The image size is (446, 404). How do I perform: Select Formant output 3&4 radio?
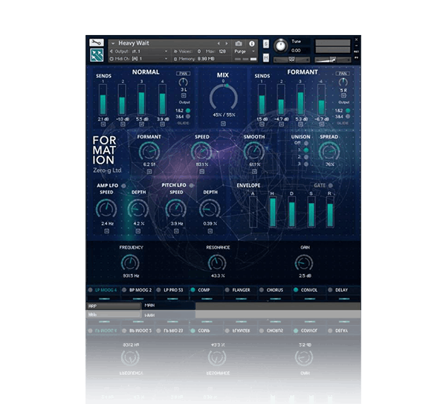[348, 117]
